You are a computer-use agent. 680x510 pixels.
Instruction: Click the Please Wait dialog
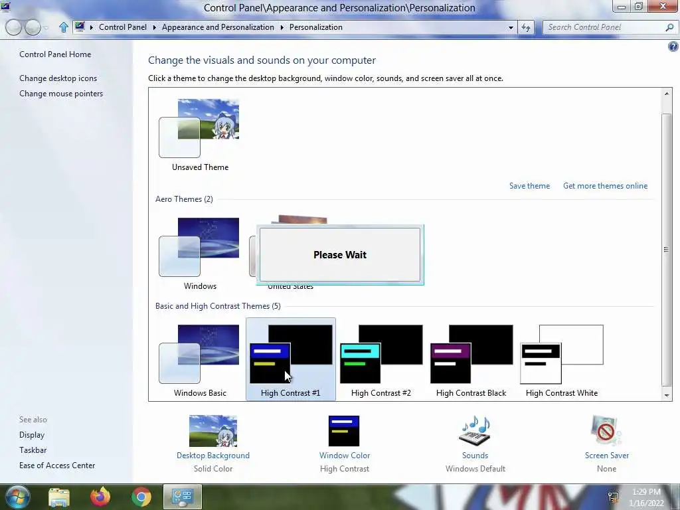pyautogui.click(x=340, y=255)
